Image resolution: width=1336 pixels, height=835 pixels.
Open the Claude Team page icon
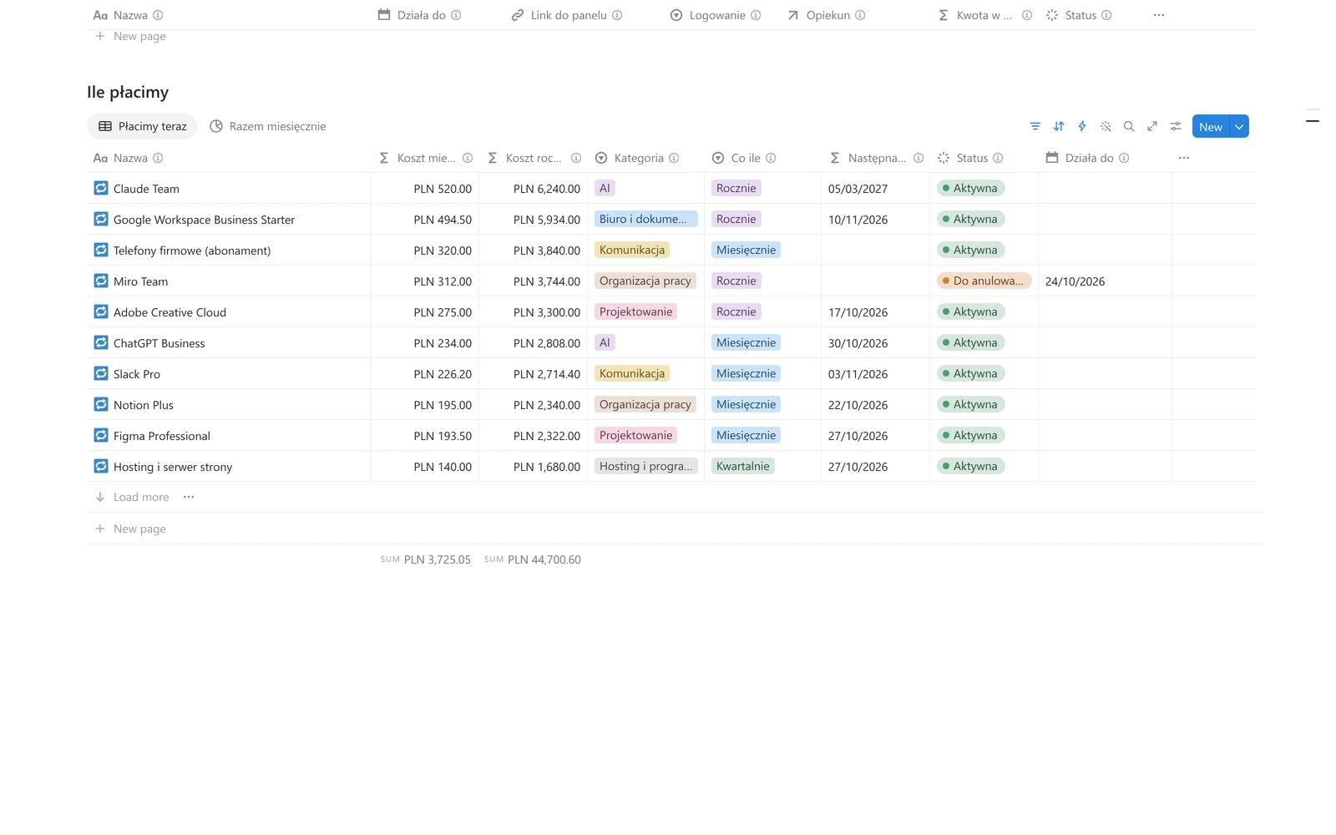point(101,189)
